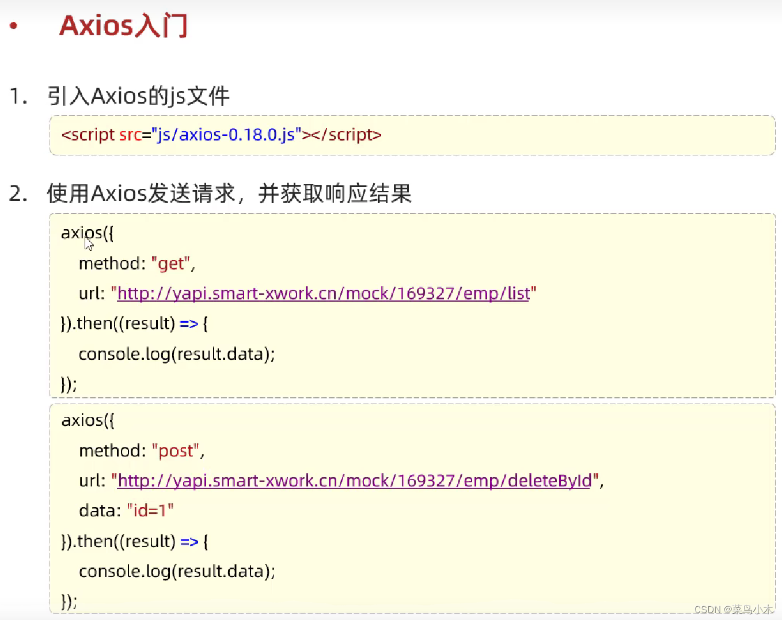The image size is (782, 620).
Task: Click step 2 text about 发送请求
Action: point(229,193)
